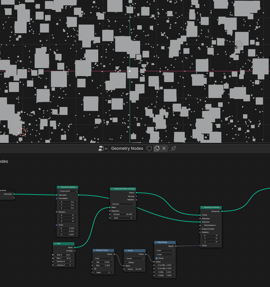Click the Grid Mesh output socket

tap(75, 247)
